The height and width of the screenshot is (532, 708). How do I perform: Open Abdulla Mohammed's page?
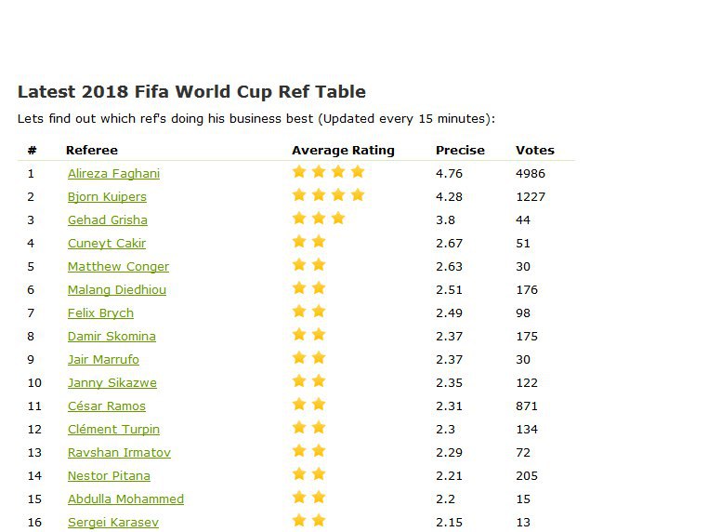pos(125,499)
